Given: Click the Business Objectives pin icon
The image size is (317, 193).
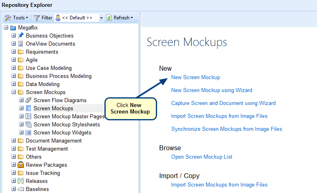Looking at the screenshot, I should (21, 36).
